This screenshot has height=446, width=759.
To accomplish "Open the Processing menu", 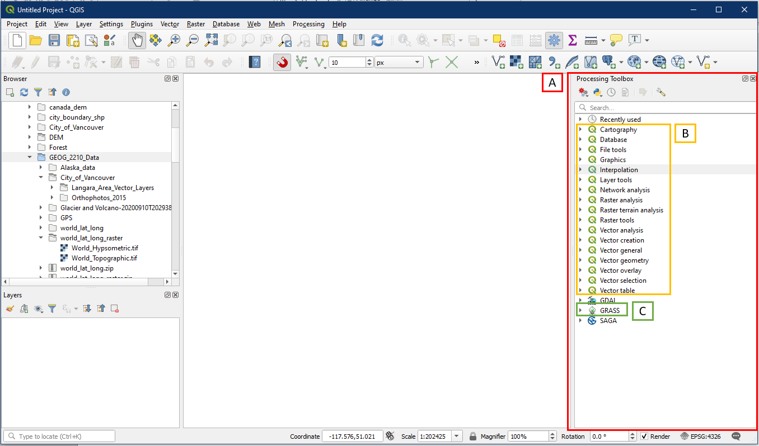I will coord(308,24).
